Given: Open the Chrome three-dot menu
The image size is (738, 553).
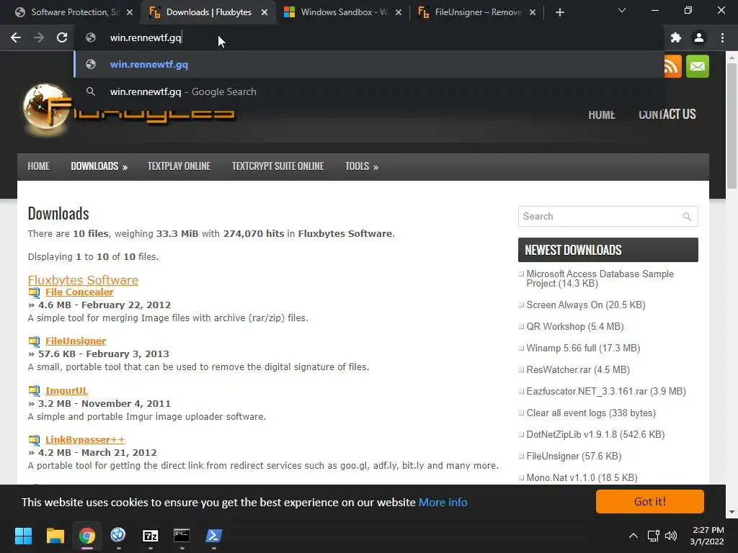Looking at the screenshot, I should click(x=722, y=37).
